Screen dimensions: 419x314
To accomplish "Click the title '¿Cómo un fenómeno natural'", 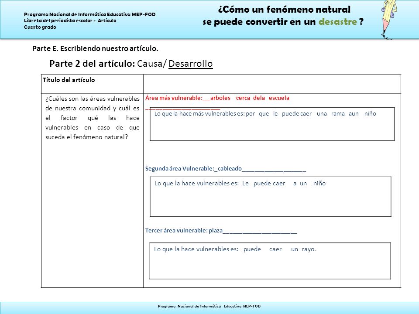I will 284,10.
